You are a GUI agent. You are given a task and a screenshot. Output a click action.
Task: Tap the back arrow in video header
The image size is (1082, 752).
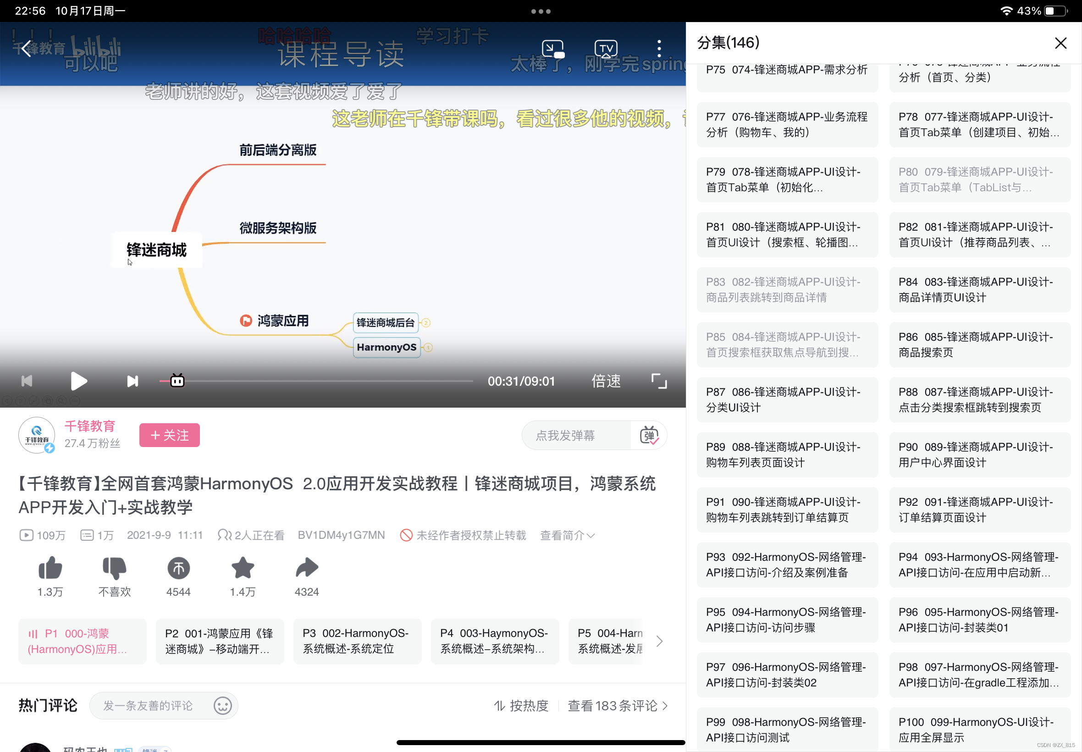click(27, 49)
